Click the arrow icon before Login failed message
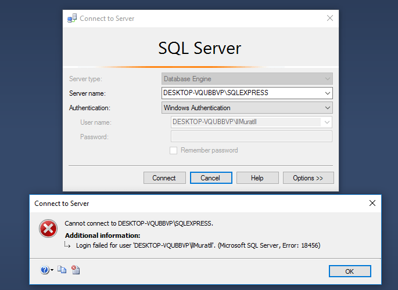 point(67,245)
